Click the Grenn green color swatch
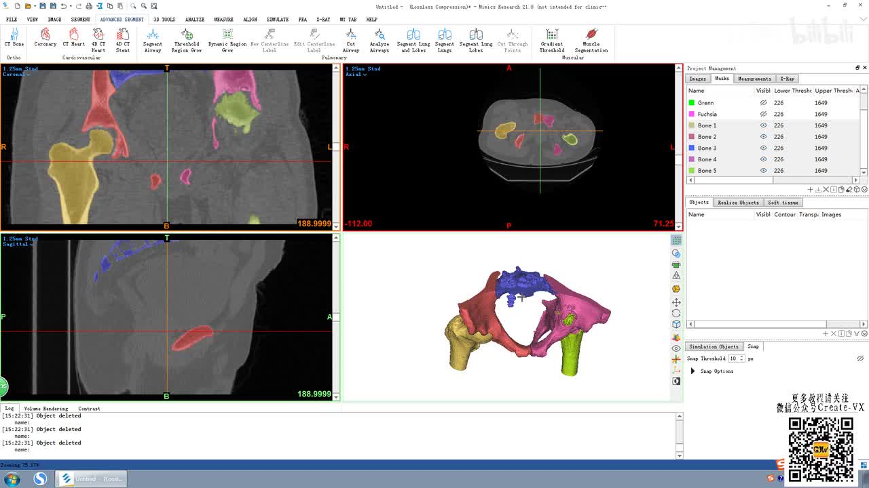 coord(692,103)
